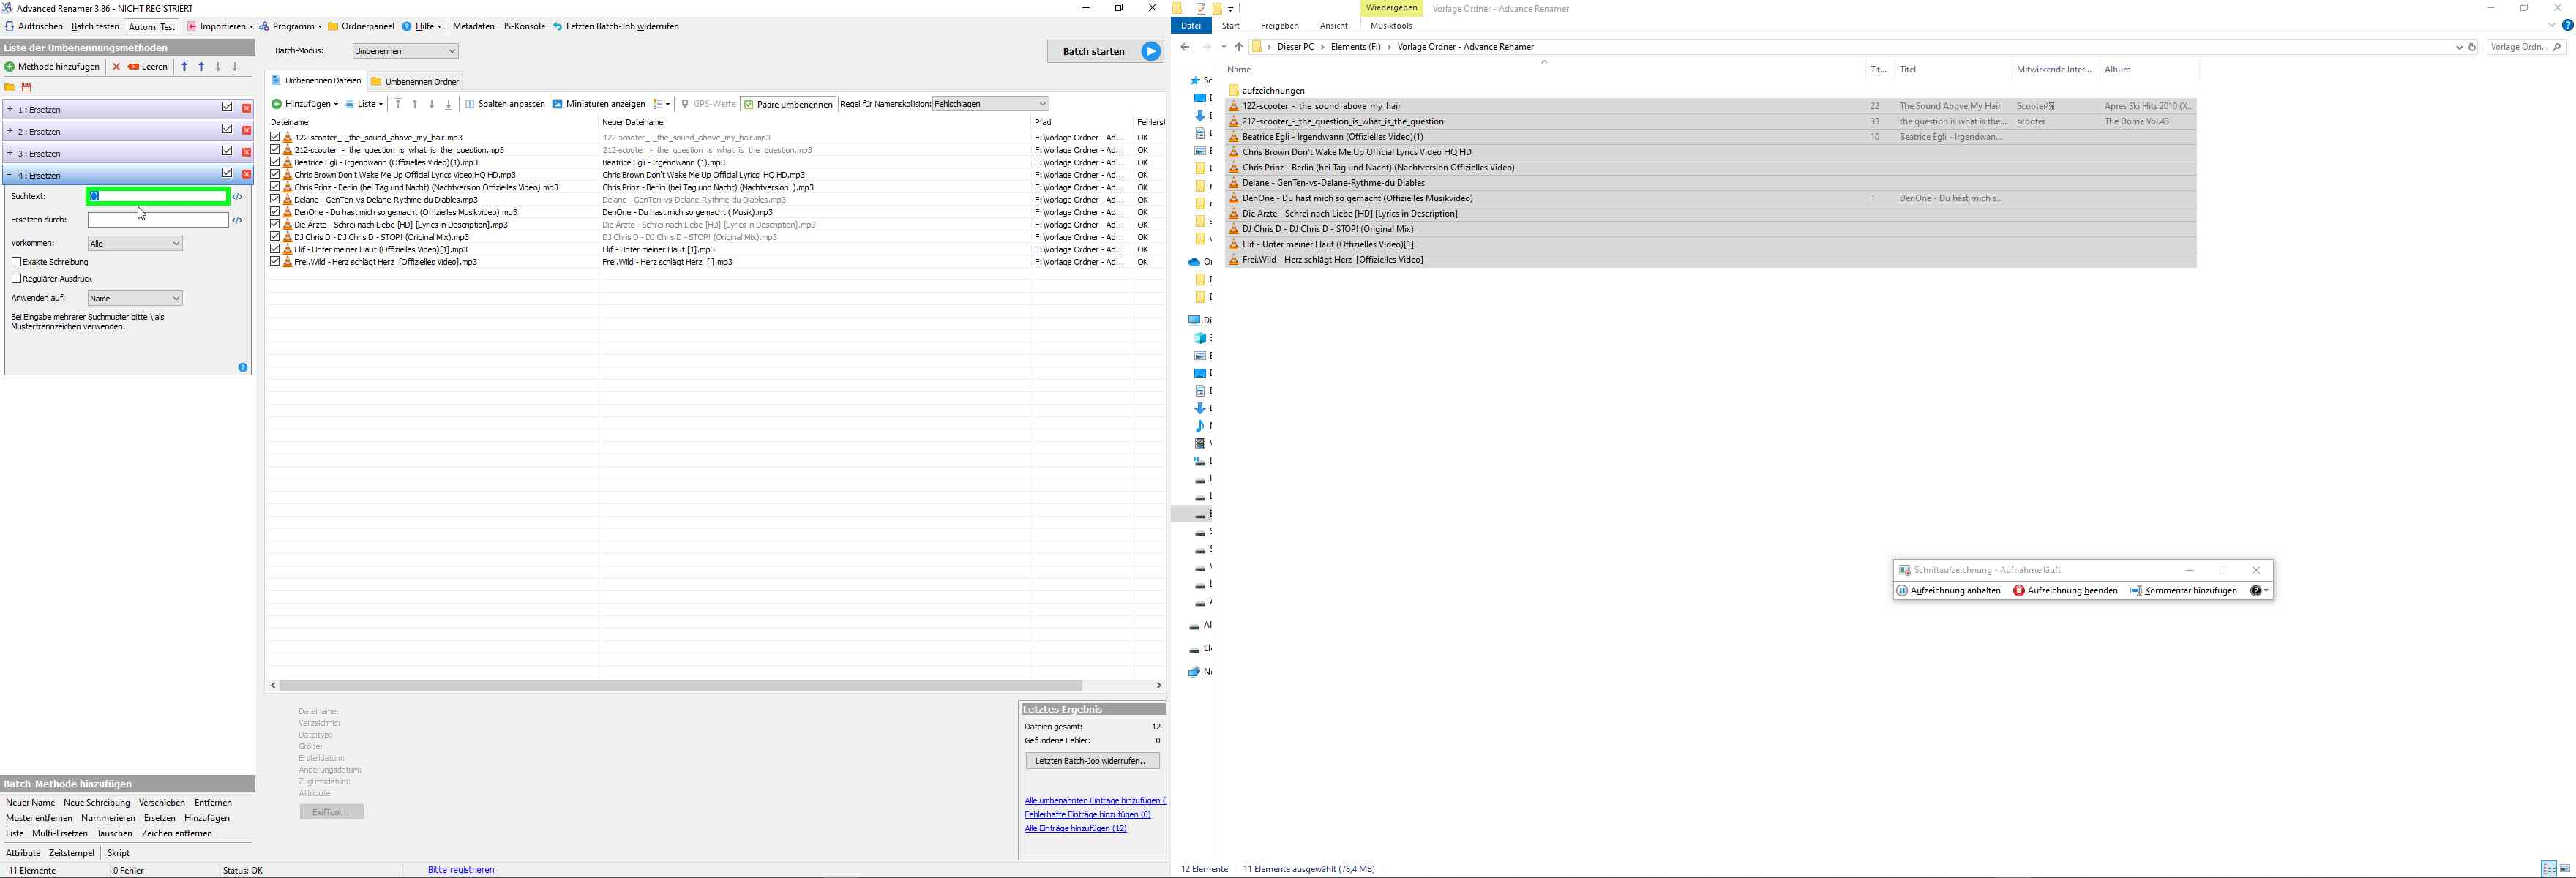The height and width of the screenshot is (878, 2576).
Task: Click the red X remove-method icon
Action: click(116, 67)
